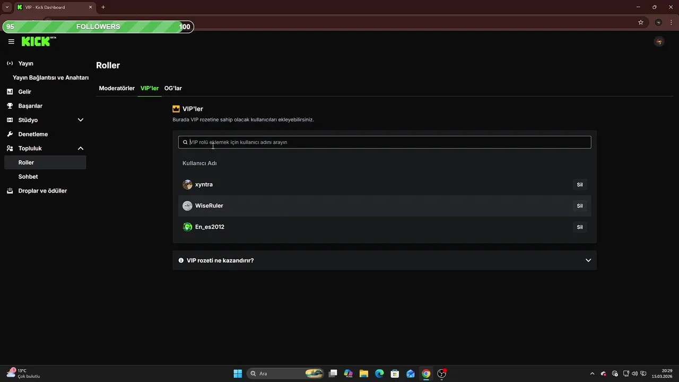Click the Denetleme wrench icon
The image size is (679, 382).
(10, 134)
